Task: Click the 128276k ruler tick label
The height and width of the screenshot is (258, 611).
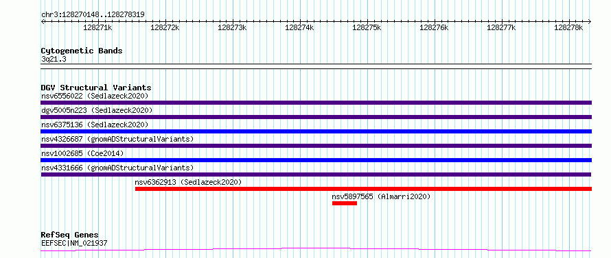Action: point(434,27)
